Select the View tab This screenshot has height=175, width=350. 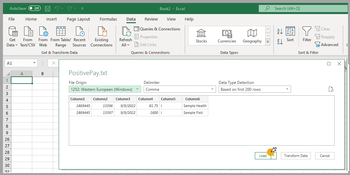171,19
